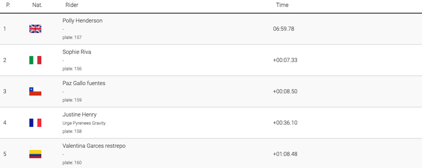Viewport: 422px width, 168px height.
Task: Select rider Paz Gallo fuentes
Action: click(84, 83)
